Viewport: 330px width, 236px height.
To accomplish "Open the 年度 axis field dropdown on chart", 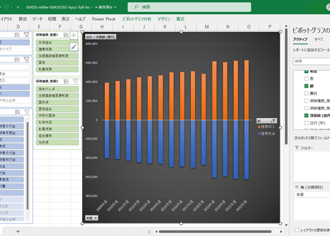I will (91, 218).
